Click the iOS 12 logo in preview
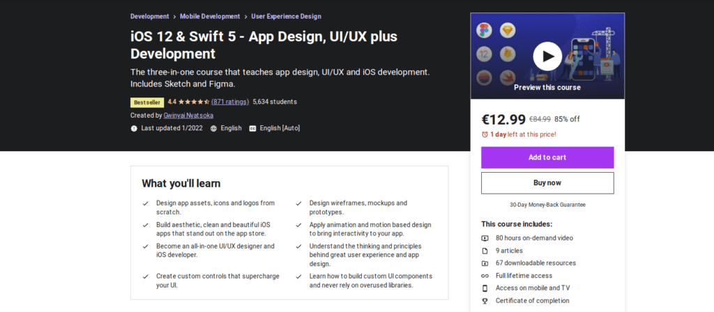The image size is (714, 312). pos(484,54)
